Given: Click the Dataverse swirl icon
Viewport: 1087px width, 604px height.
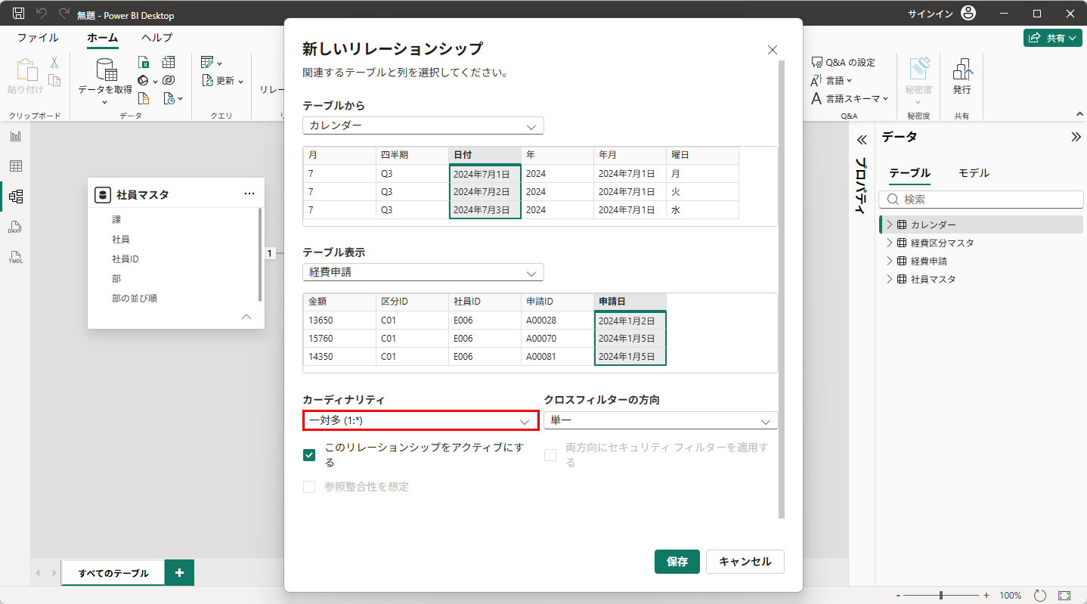Looking at the screenshot, I should [169, 80].
